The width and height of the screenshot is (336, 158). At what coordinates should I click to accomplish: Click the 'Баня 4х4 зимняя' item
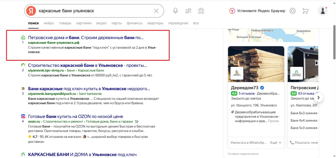(x=304, y=121)
